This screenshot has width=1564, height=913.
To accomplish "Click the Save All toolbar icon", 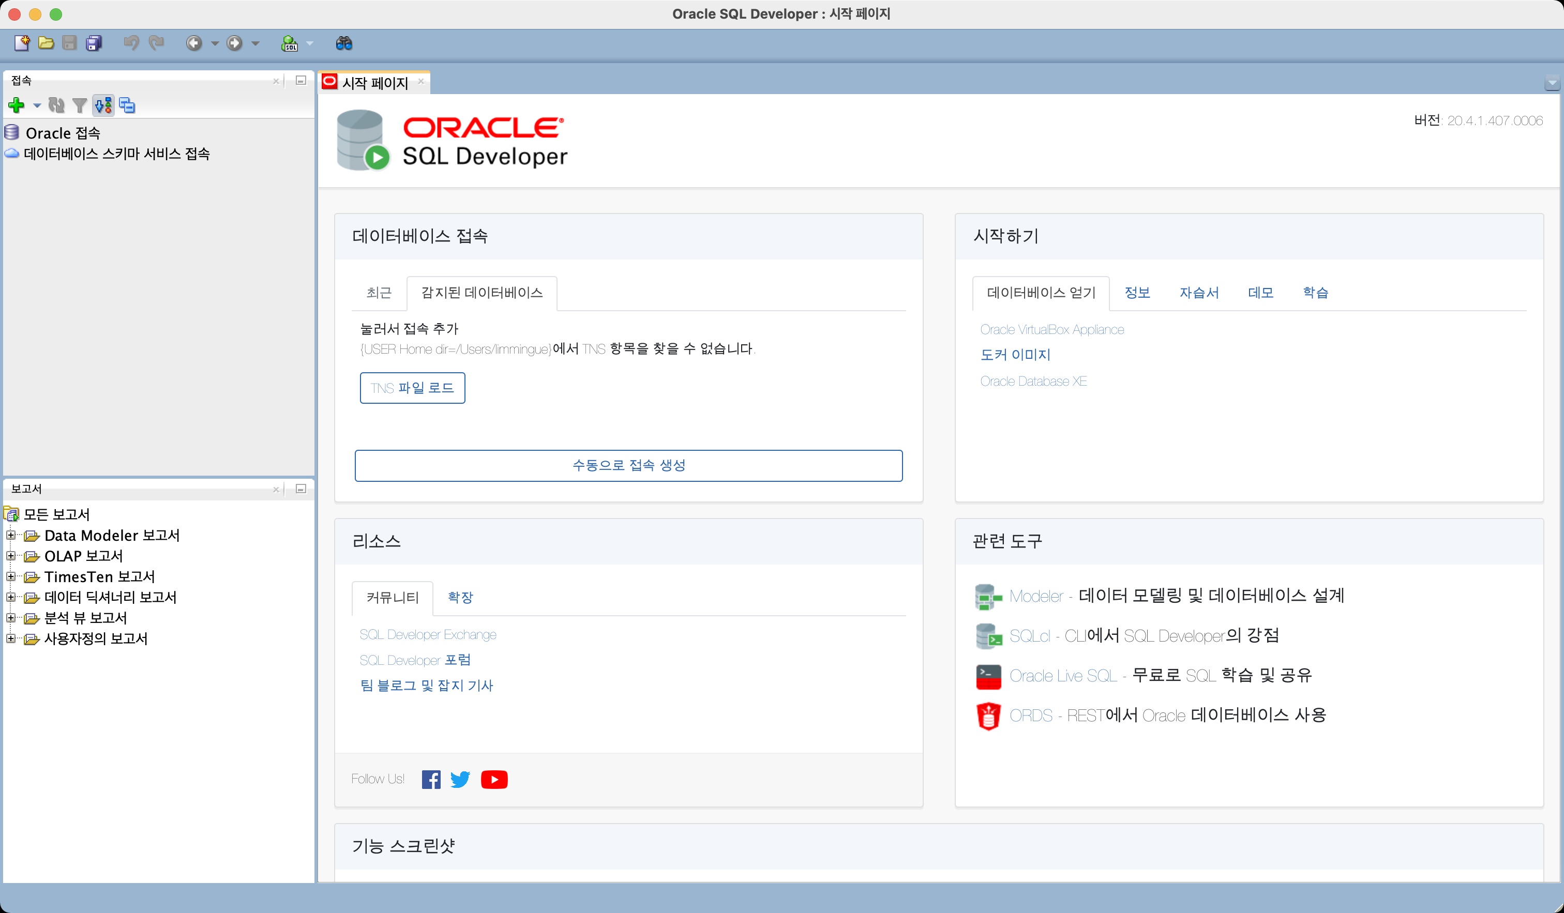I will pyautogui.click(x=94, y=43).
